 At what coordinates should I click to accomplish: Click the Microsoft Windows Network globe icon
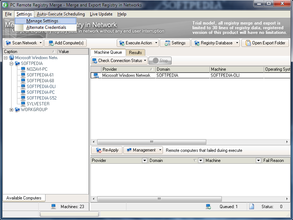click(x=12, y=57)
